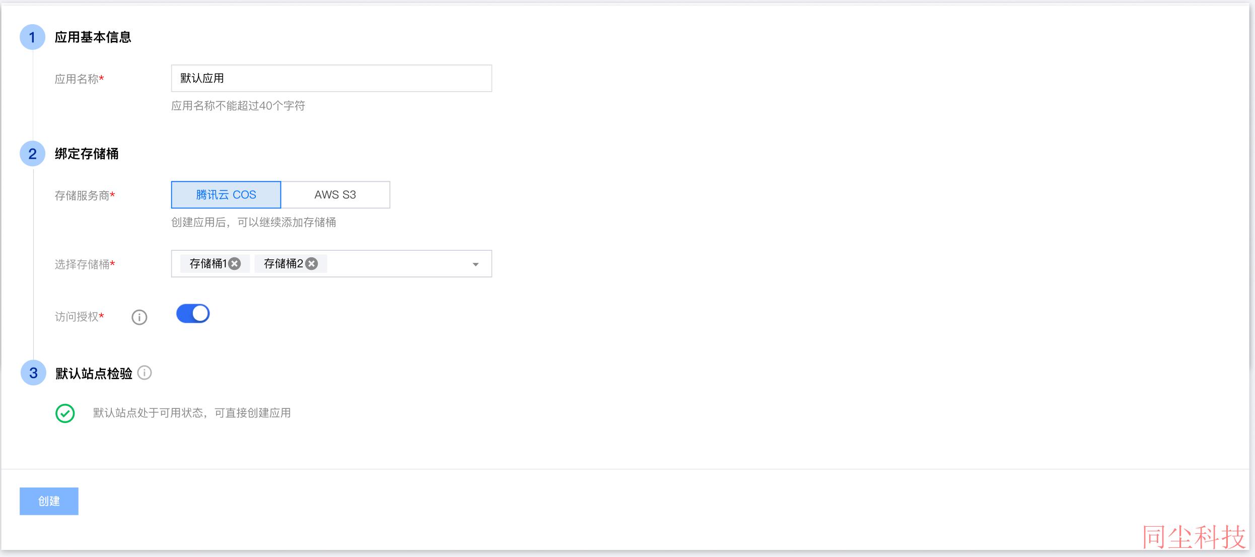Image resolution: width=1255 pixels, height=557 pixels.
Task: Expand the 选择存储桶 dropdown arrow
Action: pos(475,264)
